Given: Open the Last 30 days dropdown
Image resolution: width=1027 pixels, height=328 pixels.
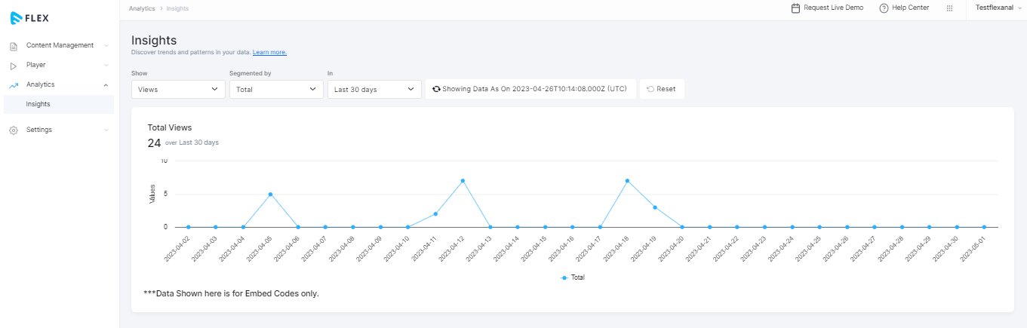Looking at the screenshot, I should point(374,89).
